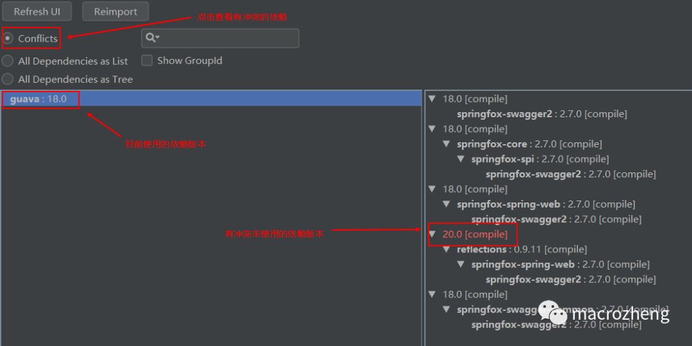
Task: Collapse the springfox-swagger-common node arrow
Action: (446, 309)
